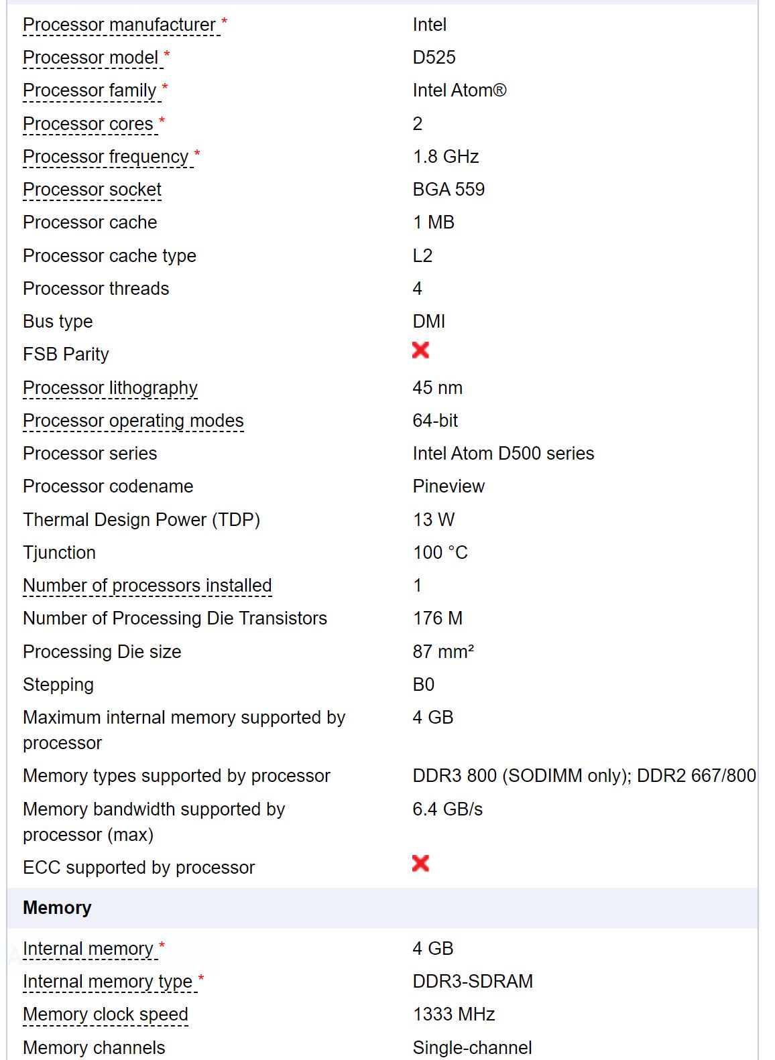Select the DDR3-SDRAM memory type value

(x=473, y=982)
